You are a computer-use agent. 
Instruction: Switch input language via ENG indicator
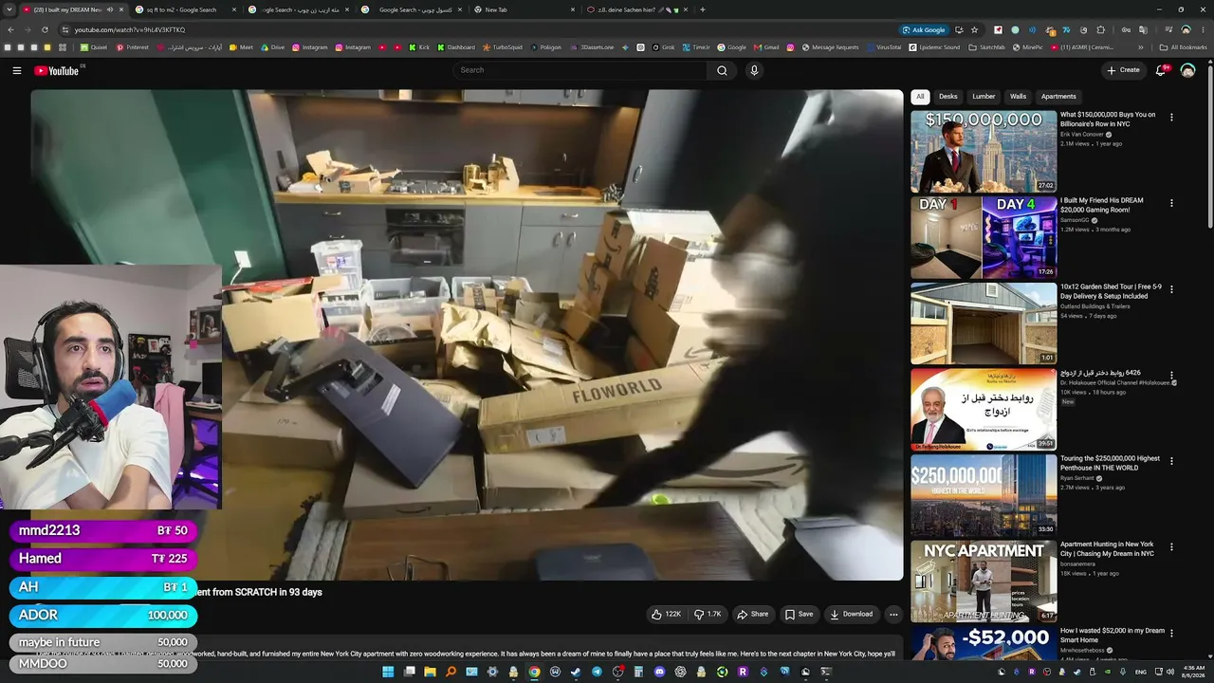(1141, 672)
